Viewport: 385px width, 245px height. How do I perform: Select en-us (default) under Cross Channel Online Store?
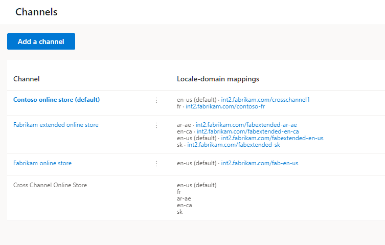[197, 185]
